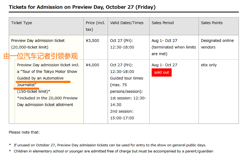The width and height of the screenshot is (246, 163).
Task: Click the orange Chinese annotation text
Action: [x=40, y=56]
